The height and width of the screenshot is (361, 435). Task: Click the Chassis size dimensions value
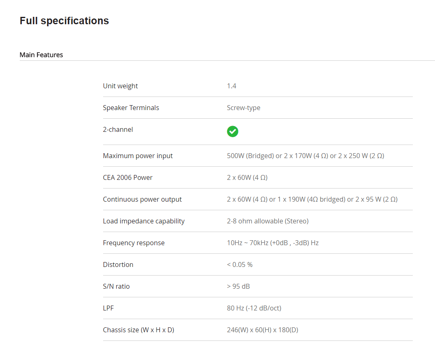[x=262, y=330]
